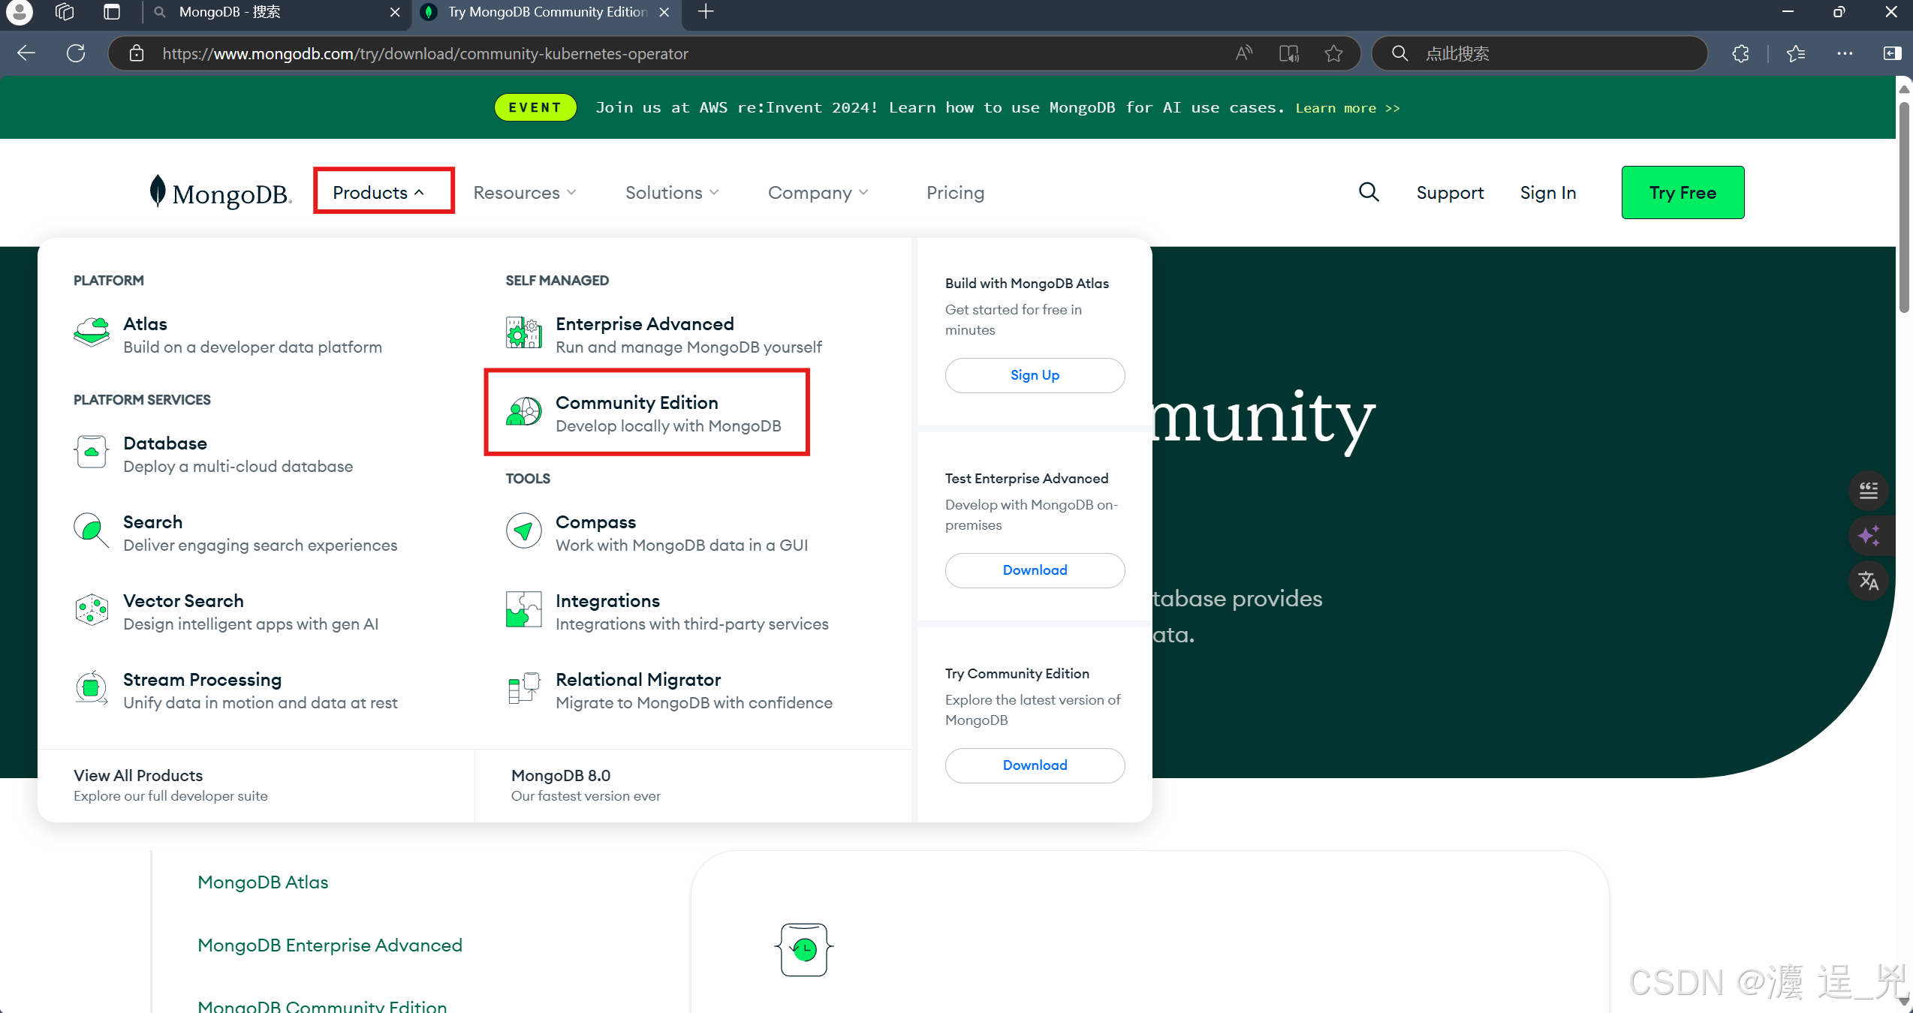
Task: Click the browser address bar URL
Action: 425,53
